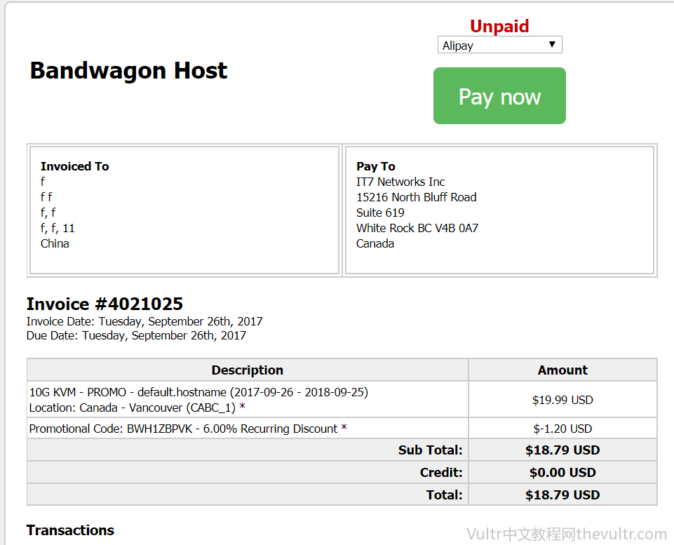Click the Credit label
Viewport: 674px width, 545px height.
441,472
